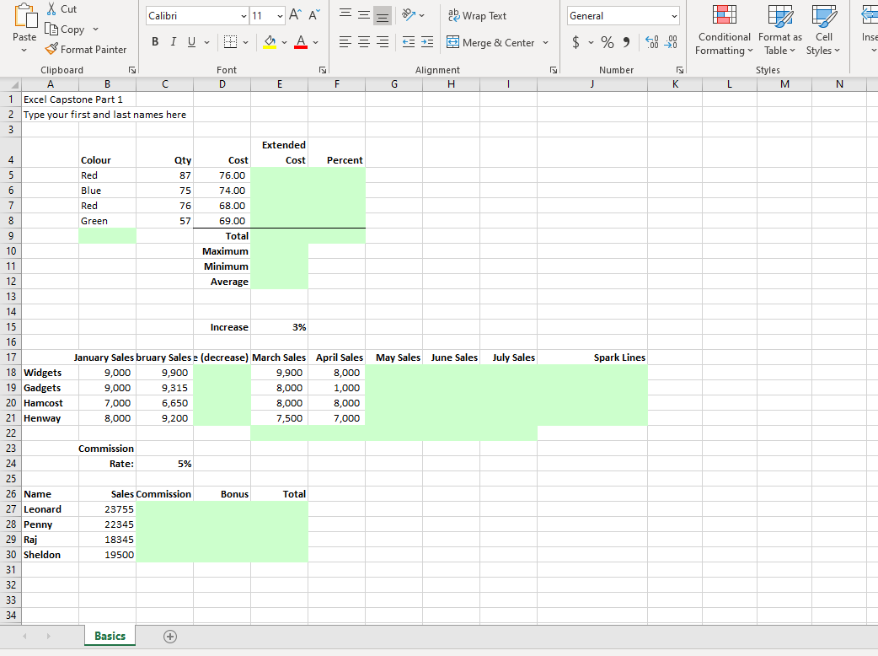Select column J header

[x=592, y=84]
